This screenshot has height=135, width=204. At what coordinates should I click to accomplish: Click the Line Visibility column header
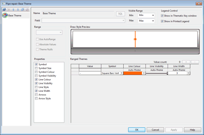157,66
